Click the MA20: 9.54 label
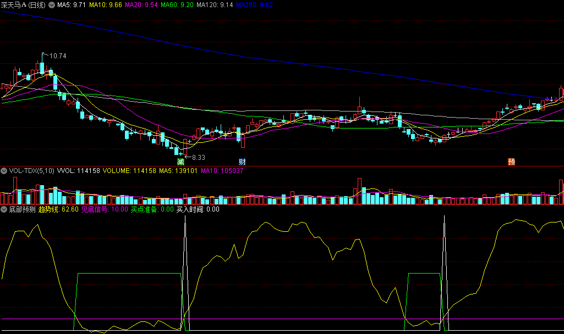564x334 pixels. coord(141,5)
